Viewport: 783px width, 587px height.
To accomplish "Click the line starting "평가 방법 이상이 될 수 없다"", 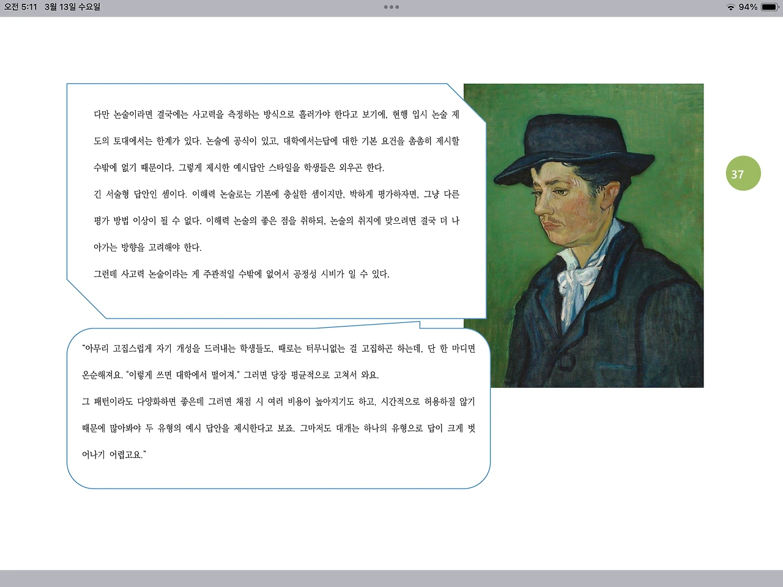I will coord(276,221).
